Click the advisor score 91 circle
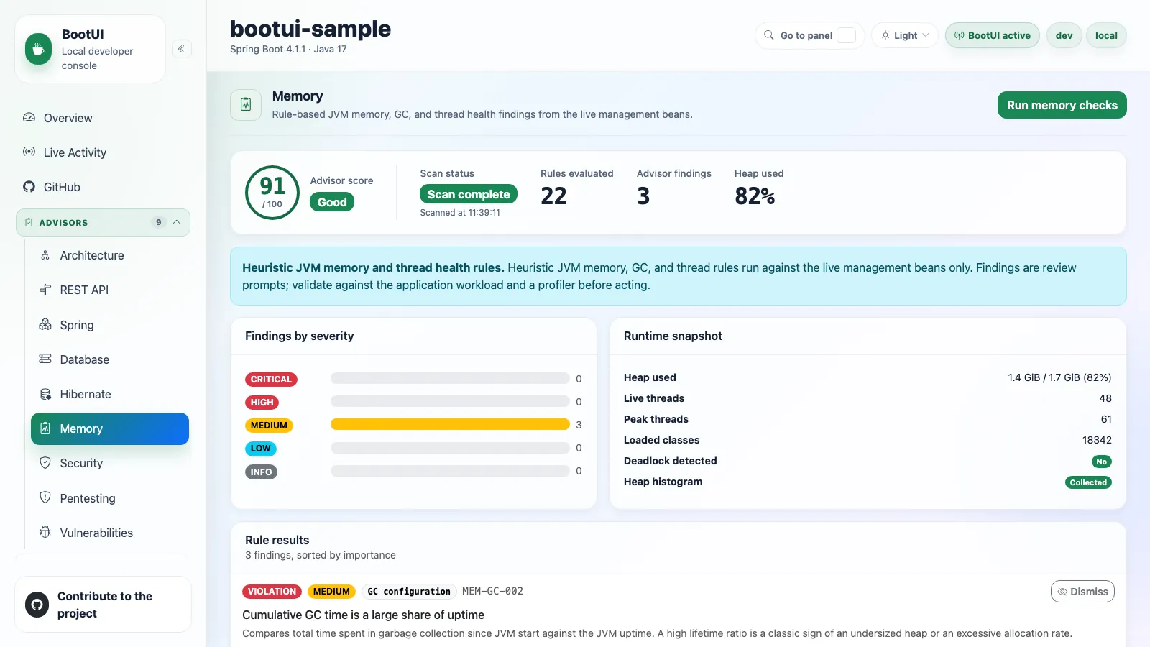This screenshot has width=1150, height=647. 272,193
